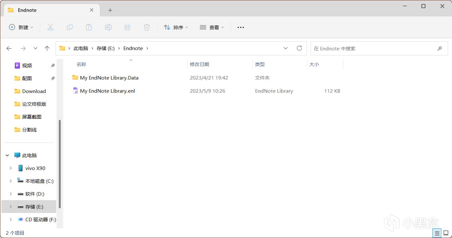Click the vivo X90 phone icon
The width and height of the screenshot is (452, 238).
20,168
